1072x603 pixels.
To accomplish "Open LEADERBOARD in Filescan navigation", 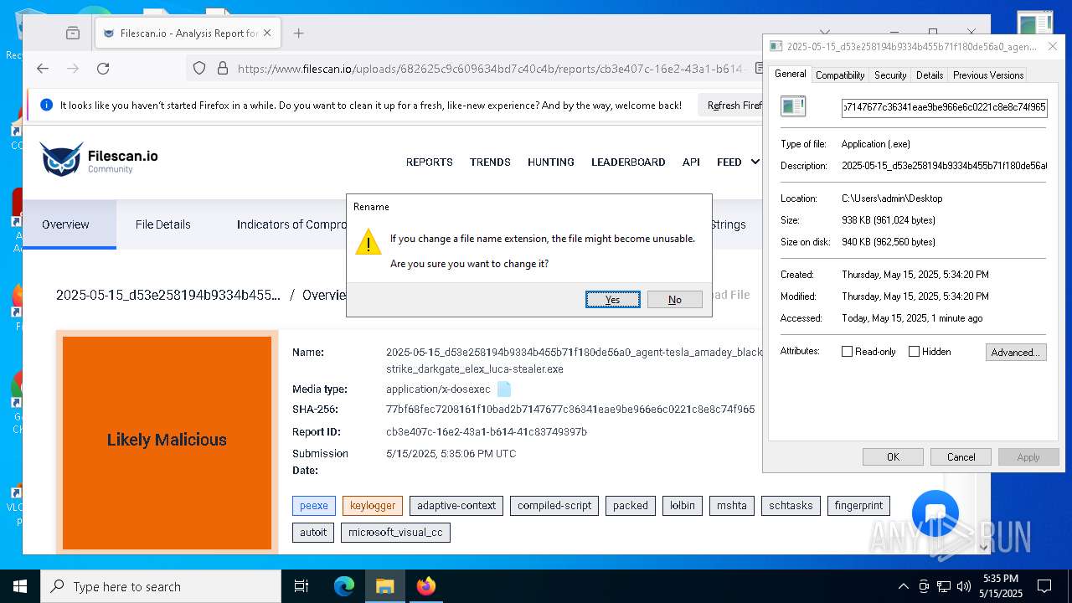I will (x=628, y=162).
